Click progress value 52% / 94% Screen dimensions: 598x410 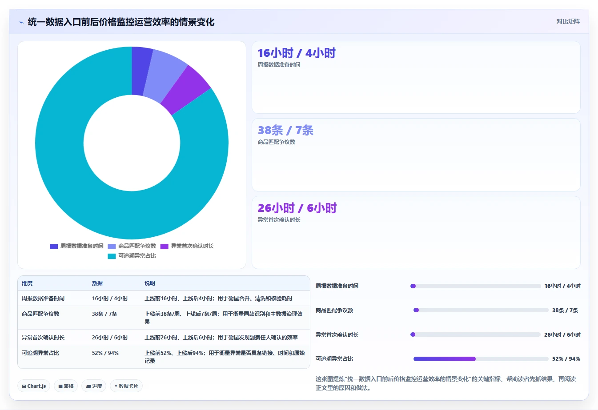click(x=566, y=359)
